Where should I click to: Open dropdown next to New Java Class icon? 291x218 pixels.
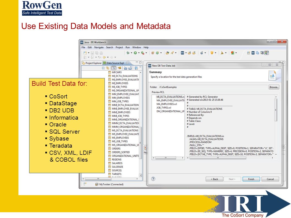161,53
